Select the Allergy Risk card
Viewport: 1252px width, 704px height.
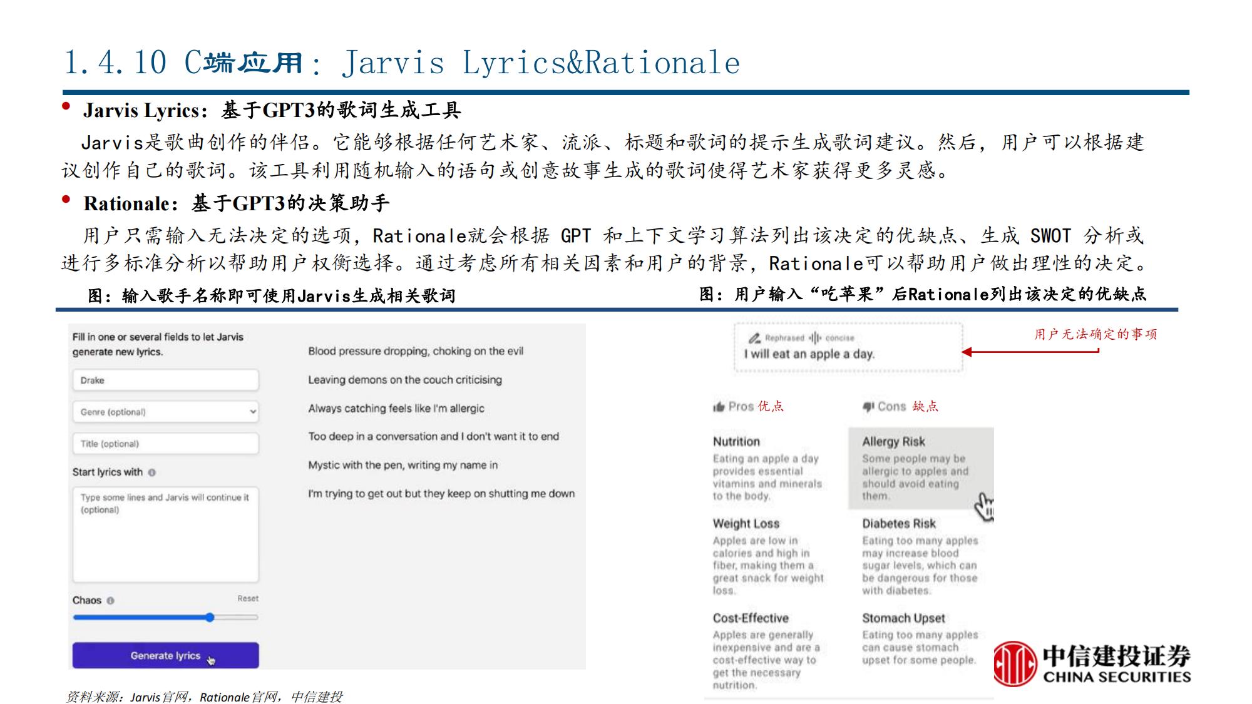[x=921, y=468]
